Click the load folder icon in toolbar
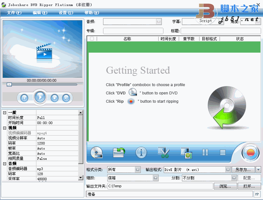Viewport: 263px width, 200px height. tap(119, 152)
